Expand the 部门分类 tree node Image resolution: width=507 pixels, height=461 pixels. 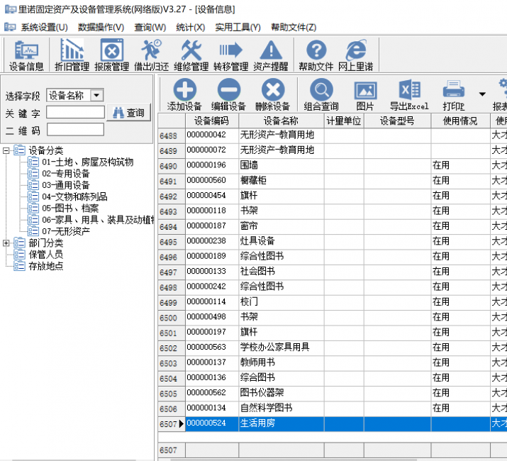[6, 243]
